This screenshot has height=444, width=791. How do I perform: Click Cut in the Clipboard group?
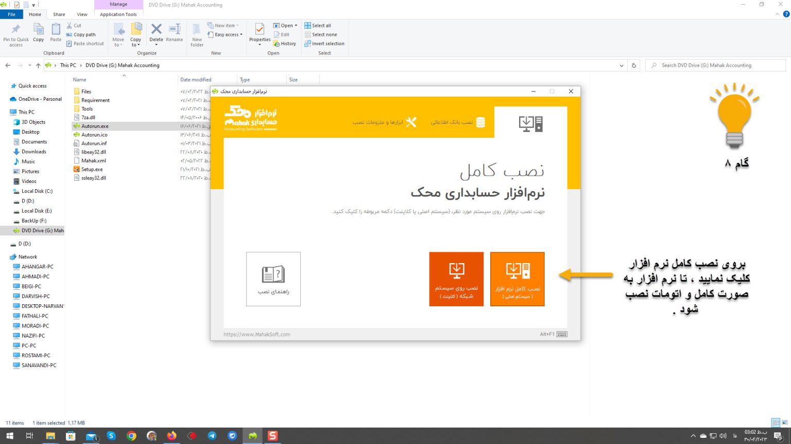(74, 25)
